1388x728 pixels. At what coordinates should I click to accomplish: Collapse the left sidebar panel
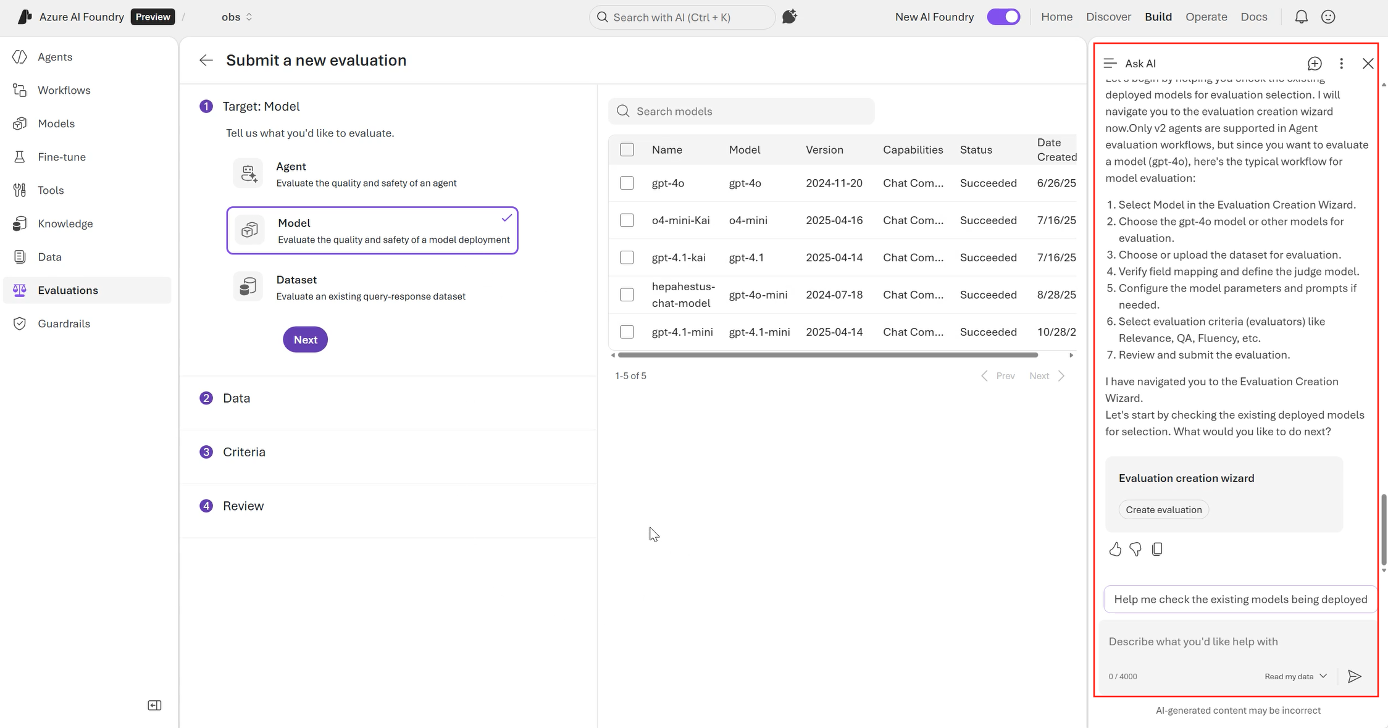coord(154,705)
